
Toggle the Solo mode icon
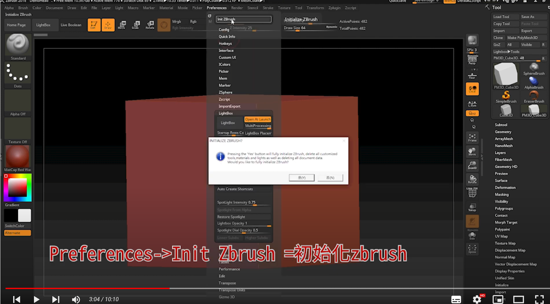point(472,235)
